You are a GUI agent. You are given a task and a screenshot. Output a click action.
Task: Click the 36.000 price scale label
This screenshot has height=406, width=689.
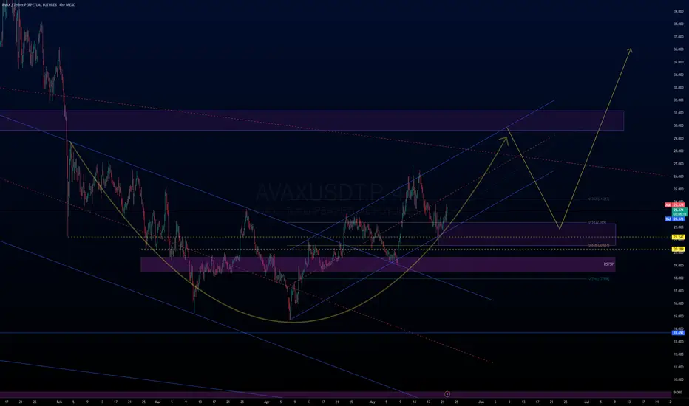click(679, 49)
